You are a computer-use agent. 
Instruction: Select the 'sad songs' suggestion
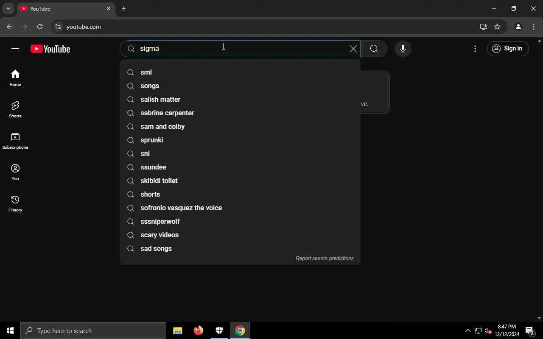[240, 248]
